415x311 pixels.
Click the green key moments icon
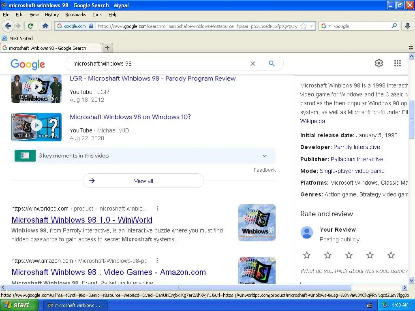coord(25,155)
